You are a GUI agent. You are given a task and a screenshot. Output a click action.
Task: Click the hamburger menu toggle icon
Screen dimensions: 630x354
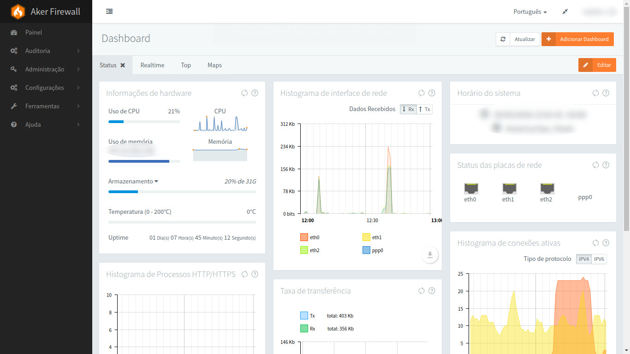[x=109, y=12]
